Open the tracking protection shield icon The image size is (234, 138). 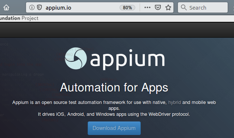pyautogui.click(x=39, y=7)
